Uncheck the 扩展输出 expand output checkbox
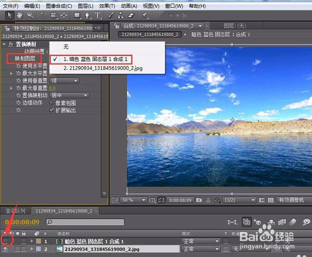This screenshot has height=257, width=312. [x=51, y=110]
